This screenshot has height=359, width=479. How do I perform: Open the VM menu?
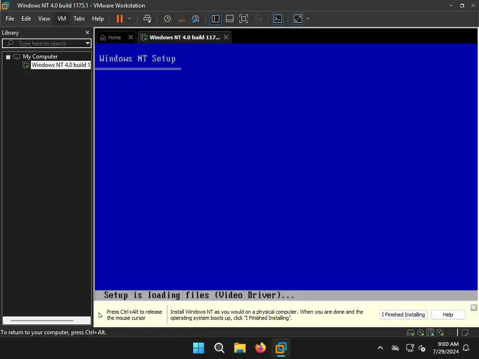coord(62,19)
